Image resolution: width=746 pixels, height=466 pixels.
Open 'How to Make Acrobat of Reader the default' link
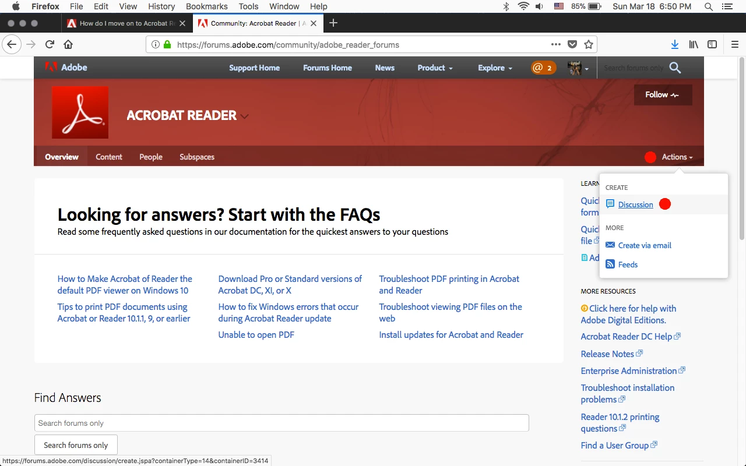tap(125, 285)
